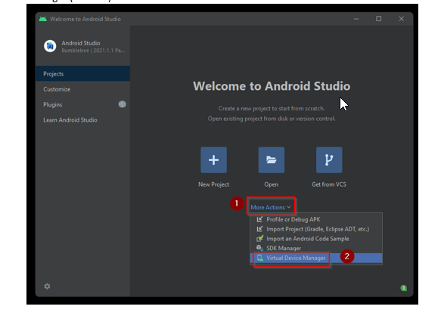Screen dimensions: 441x328
Task: Click the New Project label
Action: coord(213,184)
